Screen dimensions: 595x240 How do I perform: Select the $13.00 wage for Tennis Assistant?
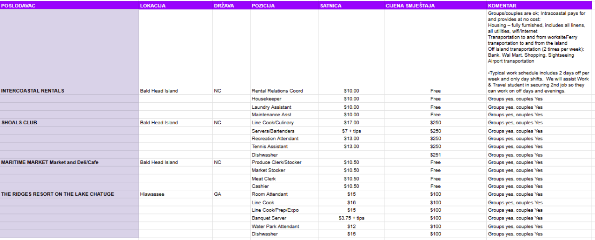click(x=351, y=147)
